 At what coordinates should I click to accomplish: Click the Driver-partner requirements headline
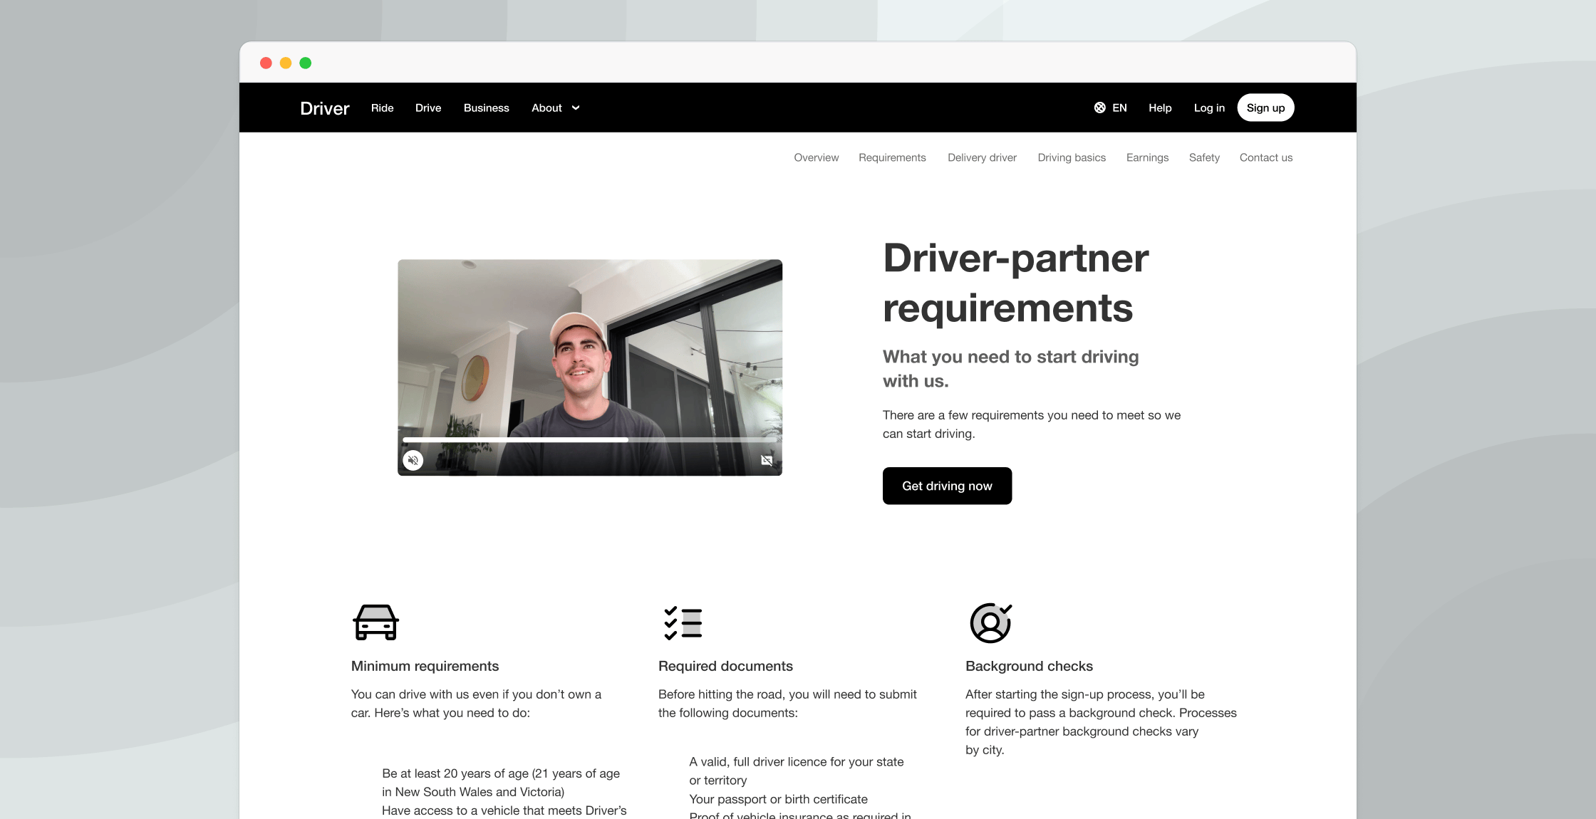(x=1015, y=283)
